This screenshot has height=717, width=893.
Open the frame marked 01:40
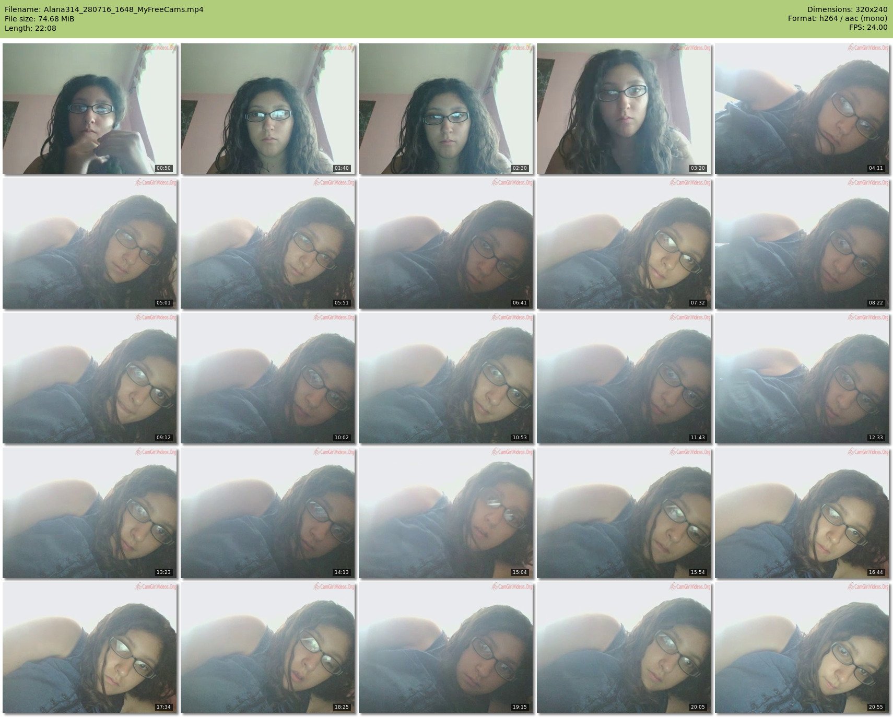click(x=267, y=109)
